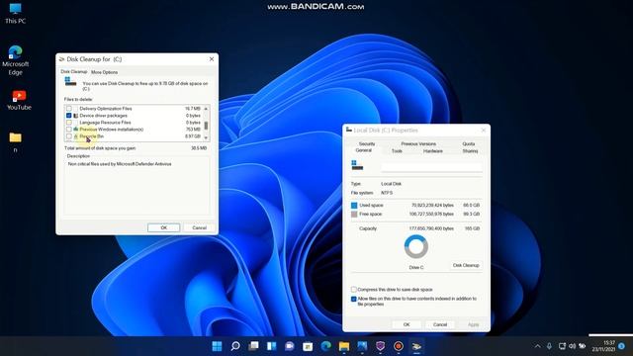
Task: Open the volume tray icon
Action: click(572, 346)
